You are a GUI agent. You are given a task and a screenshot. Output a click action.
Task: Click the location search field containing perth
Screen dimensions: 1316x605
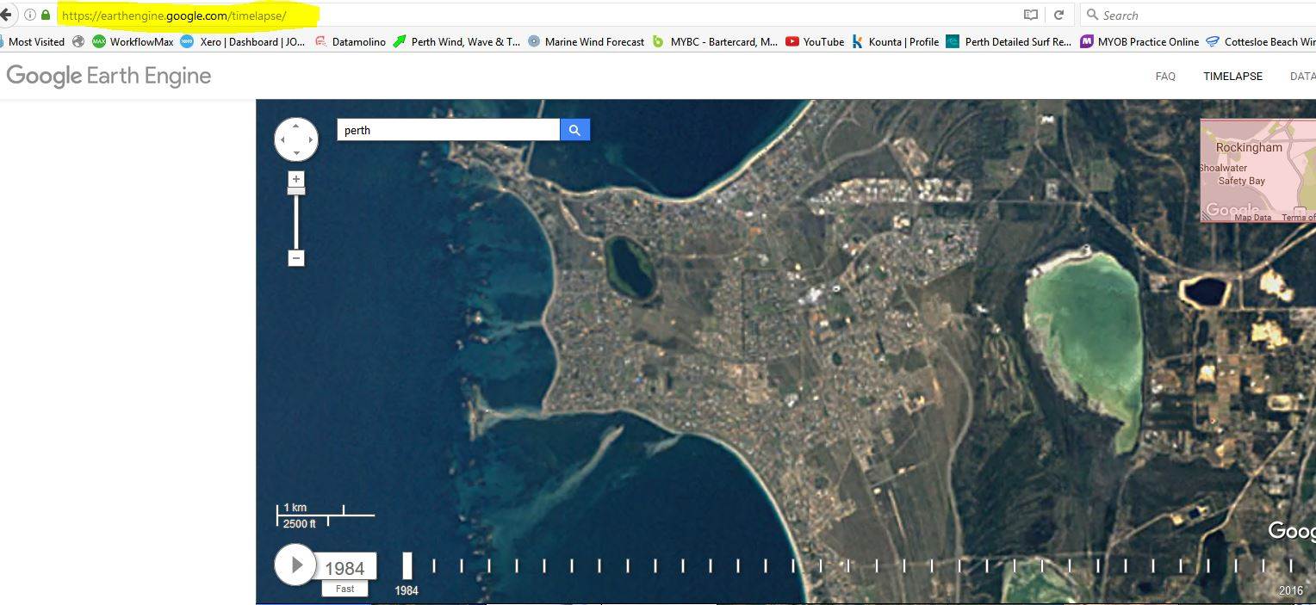[448, 130]
